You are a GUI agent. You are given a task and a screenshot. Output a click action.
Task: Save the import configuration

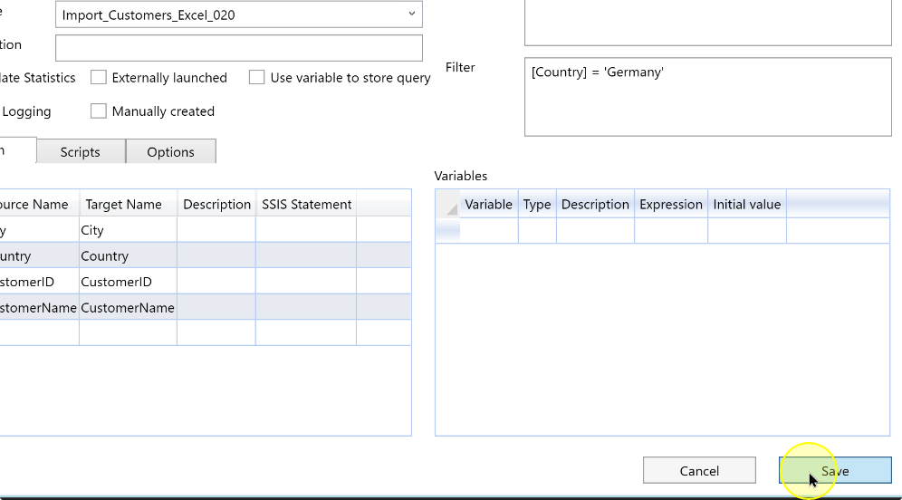(835, 471)
